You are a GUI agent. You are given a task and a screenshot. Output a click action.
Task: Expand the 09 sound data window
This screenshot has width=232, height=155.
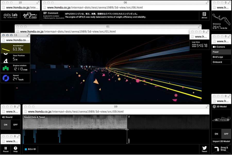pyautogui.click(x=206, y=106)
